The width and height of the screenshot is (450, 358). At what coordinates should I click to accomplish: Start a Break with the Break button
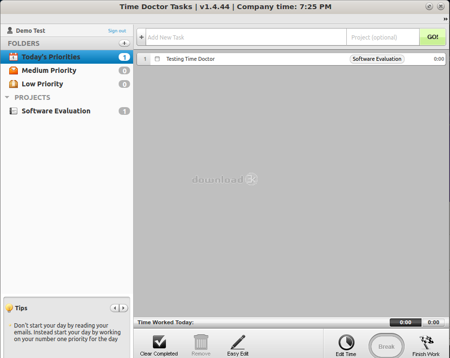[x=386, y=346]
